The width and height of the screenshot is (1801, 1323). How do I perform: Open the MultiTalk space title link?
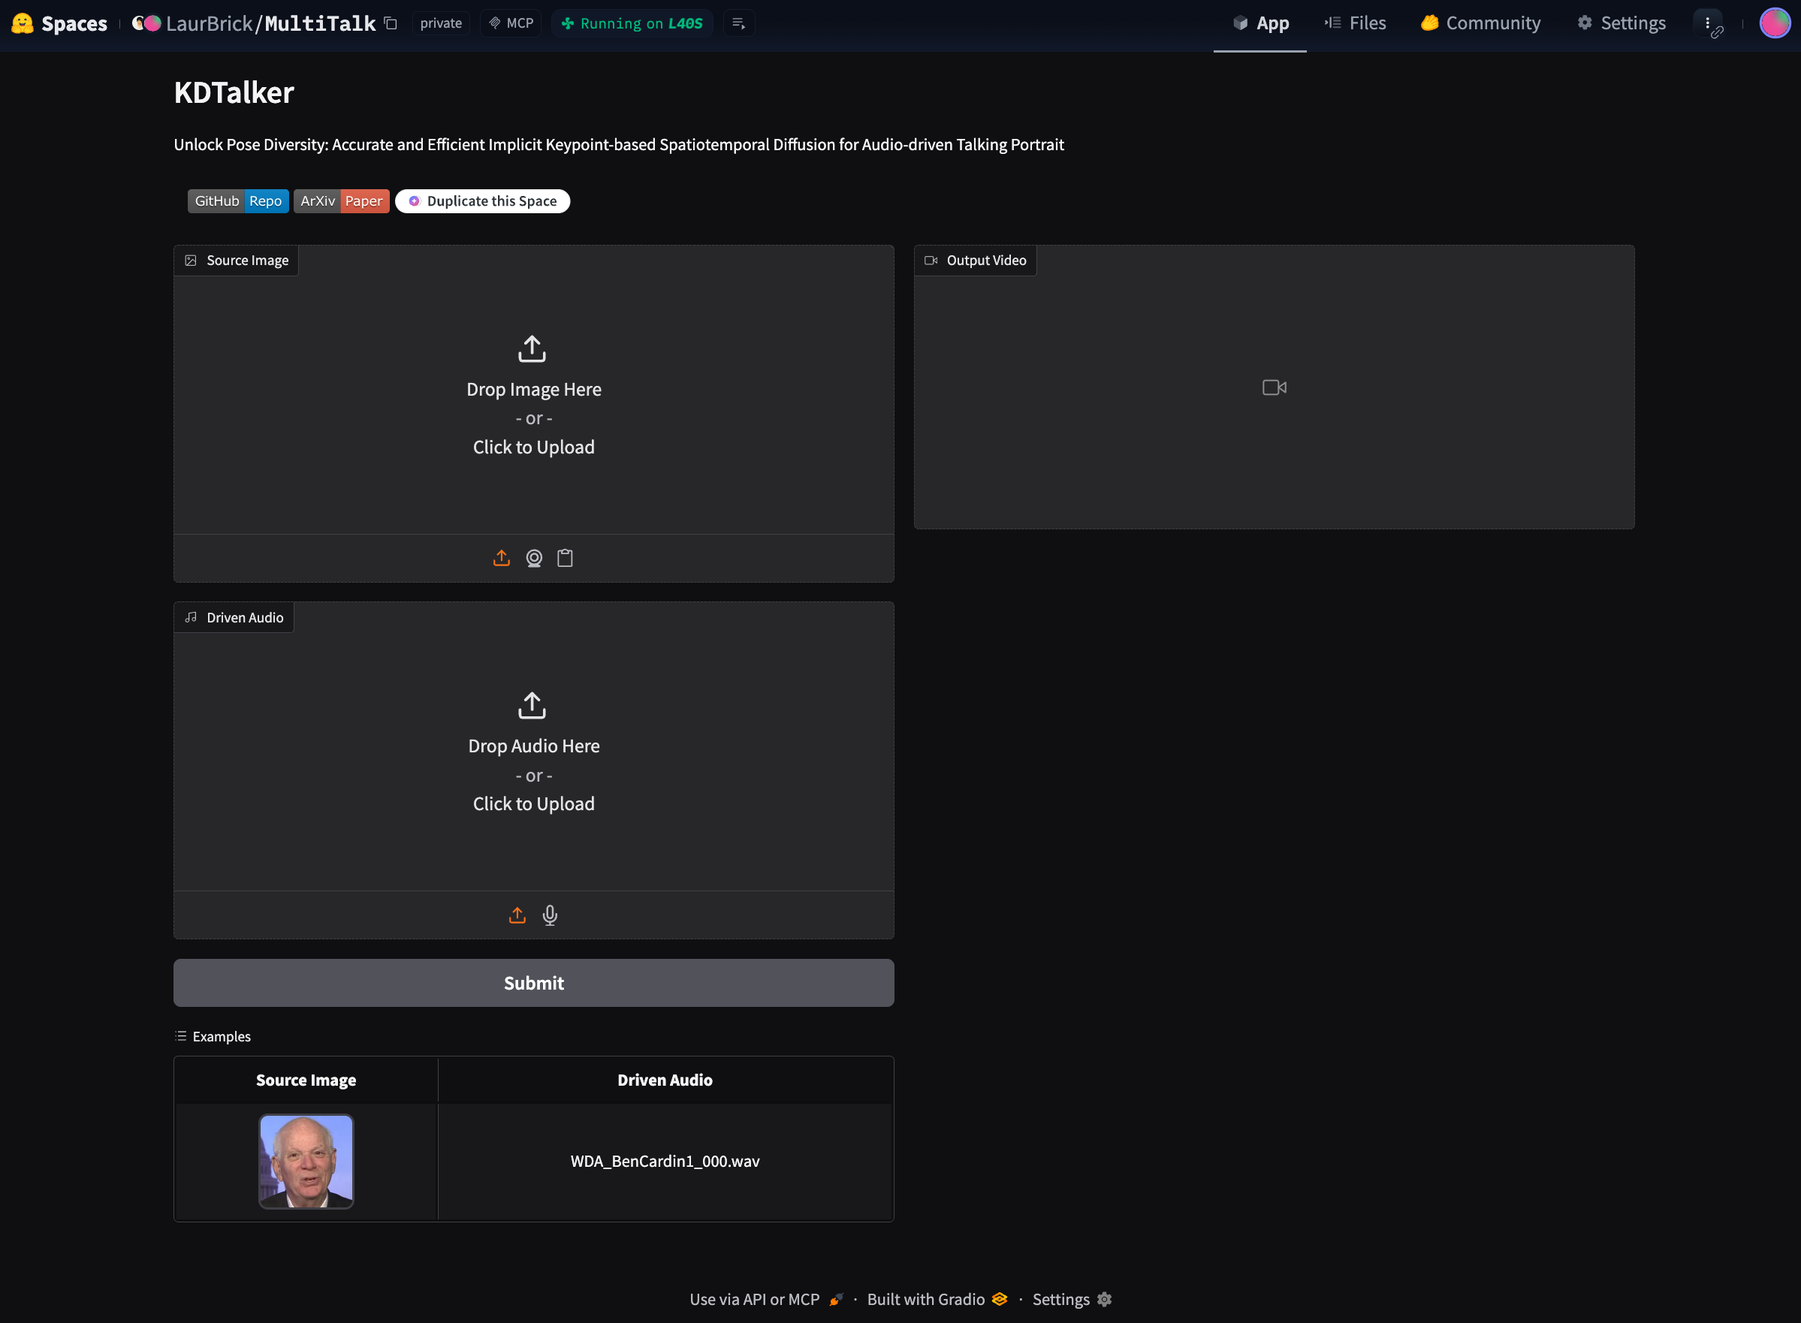(320, 23)
